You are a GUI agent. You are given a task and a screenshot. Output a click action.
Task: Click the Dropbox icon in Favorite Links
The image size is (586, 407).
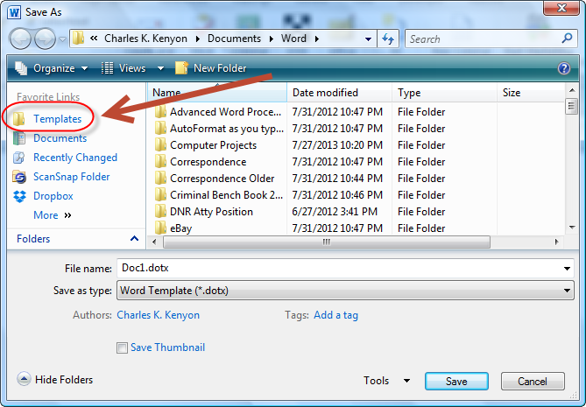tap(19, 196)
